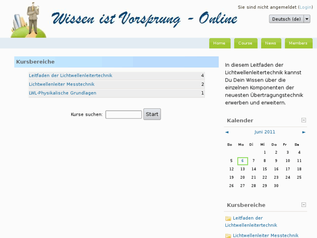This screenshot has height=238, width=317.
Task: Collapse the Kalender block
Action: coord(303,120)
